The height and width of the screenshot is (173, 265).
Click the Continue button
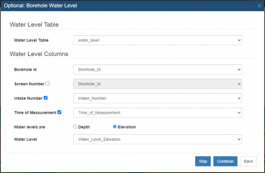click(x=225, y=161)
